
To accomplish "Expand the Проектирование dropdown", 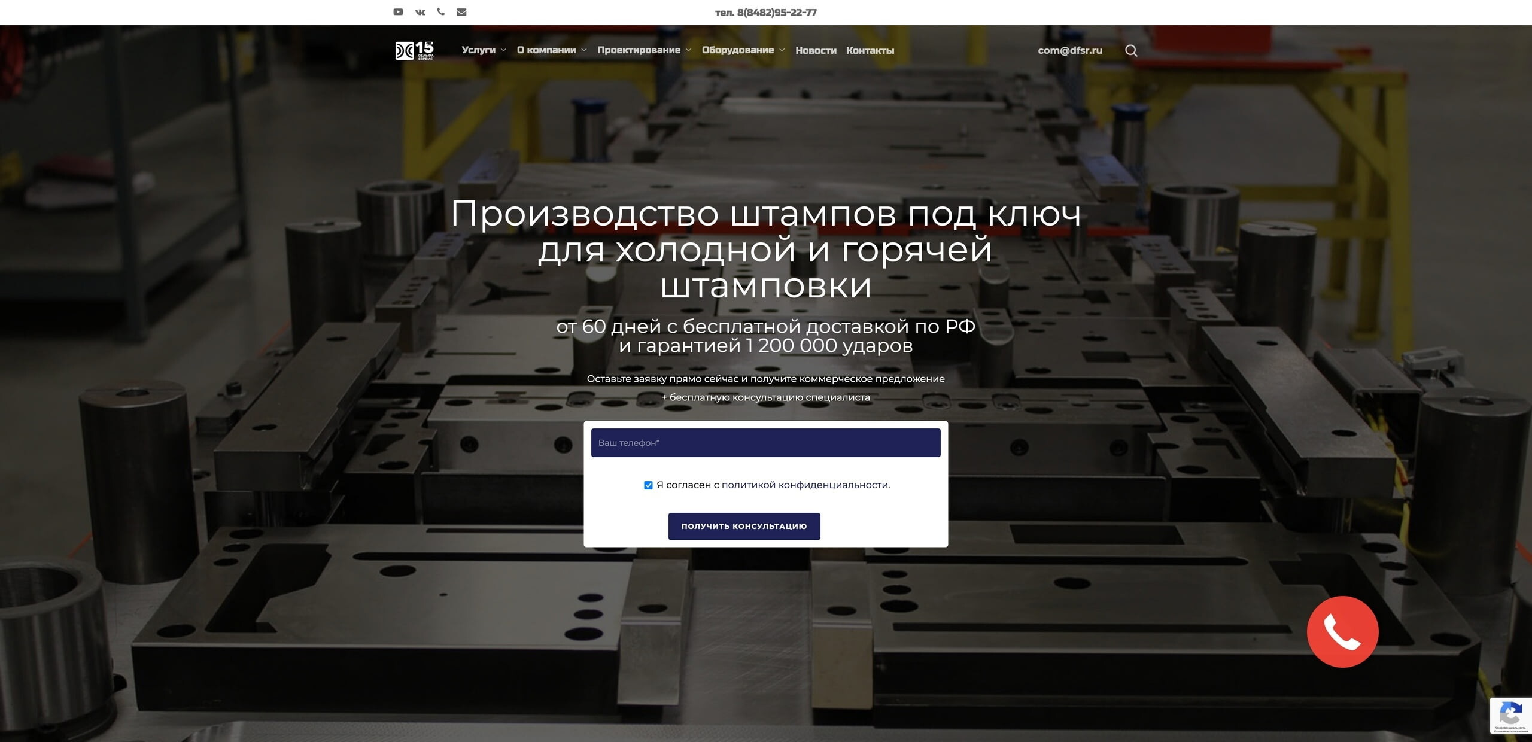I will 639,50.
